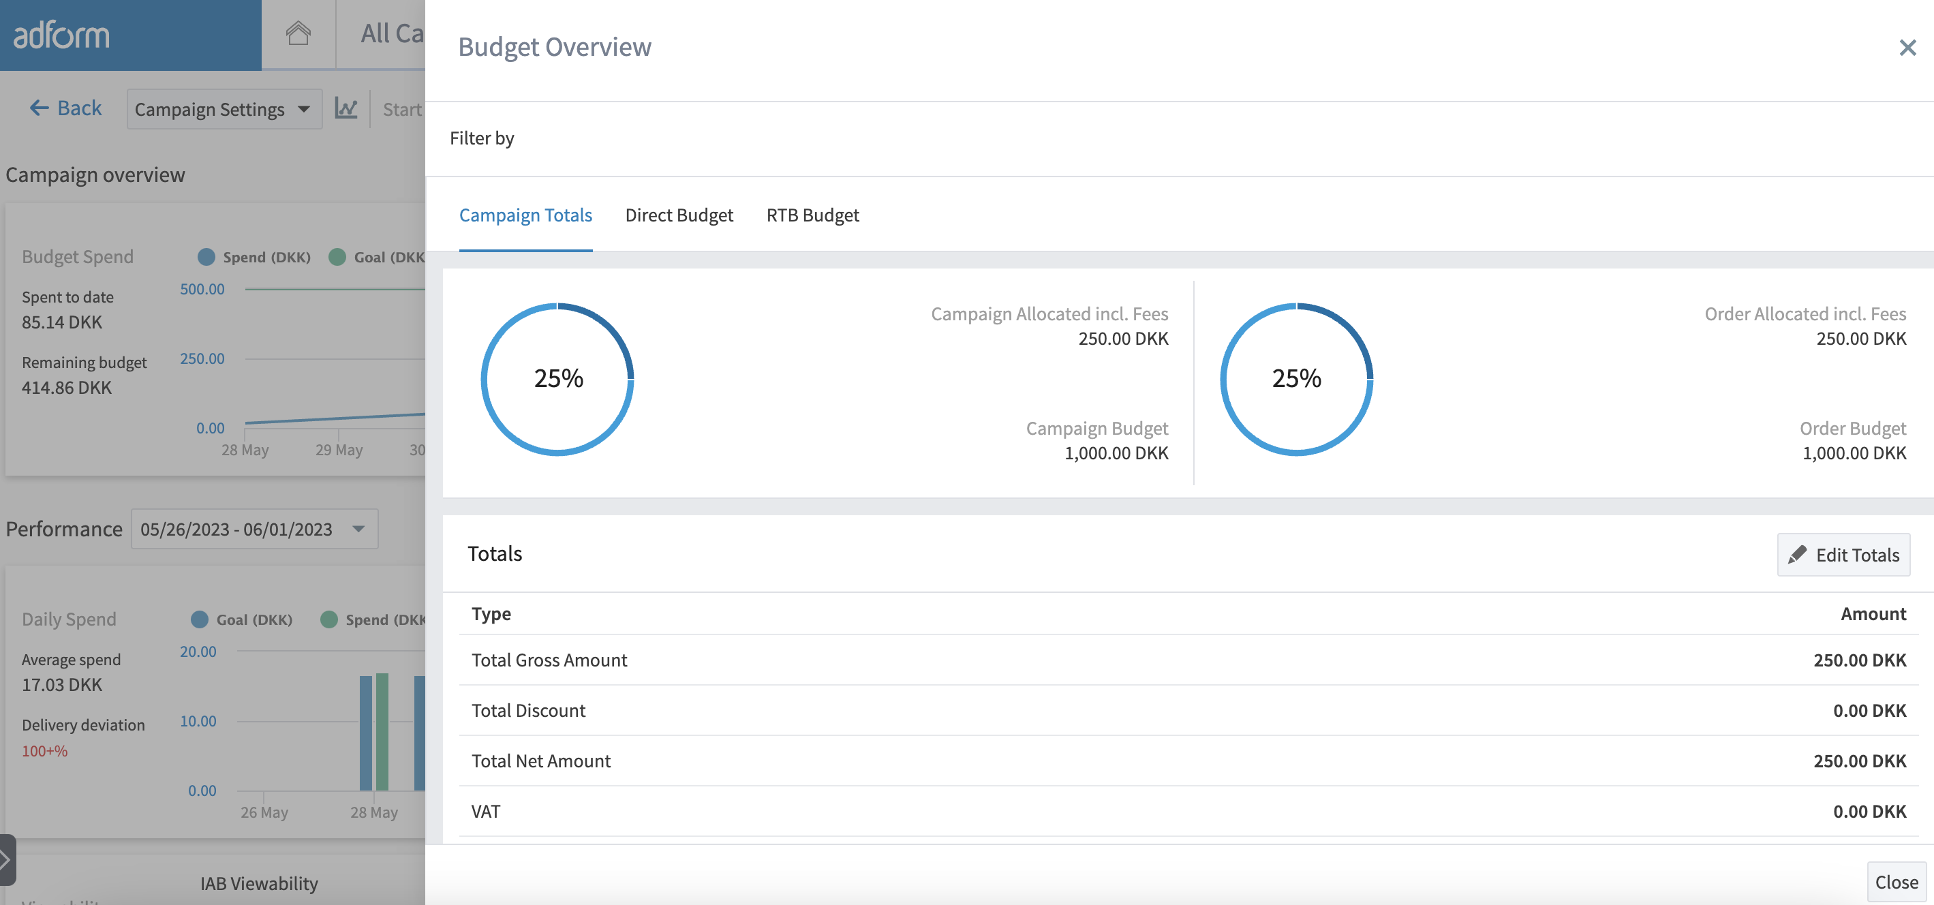Select the Campaign Totals tab
This screenshot has height=905, width=1934.
point(525,215)
